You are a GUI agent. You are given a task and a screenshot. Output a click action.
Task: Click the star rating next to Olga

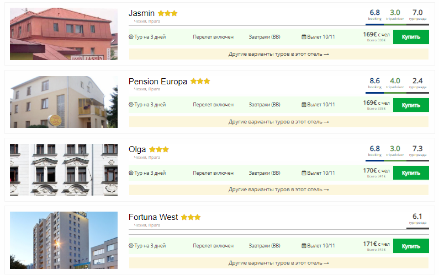158,149
